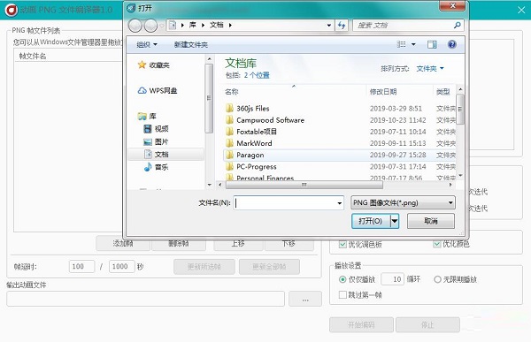Click the document icon in the address bar
This screenshot has height=342, width=531.
tap(173, 25)
